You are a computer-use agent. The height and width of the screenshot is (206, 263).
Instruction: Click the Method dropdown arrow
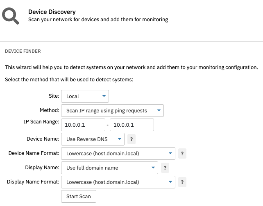point(159,110)
